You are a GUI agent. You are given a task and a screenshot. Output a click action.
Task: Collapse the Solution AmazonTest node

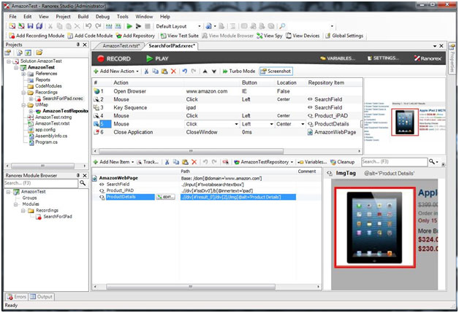[9, 61]
